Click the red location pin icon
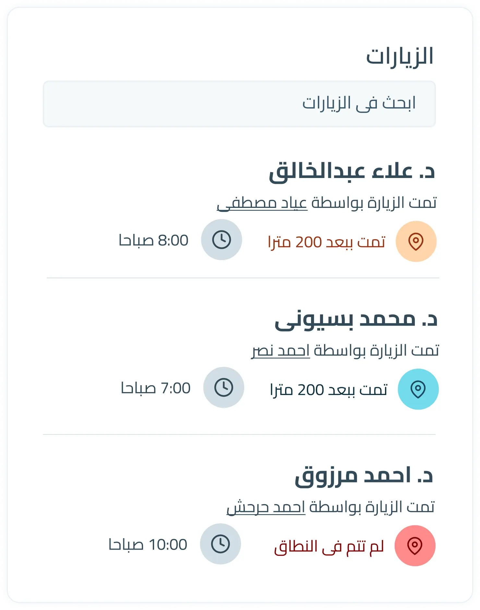The width and height of the screenshot is (480, 610). (415, 546)
